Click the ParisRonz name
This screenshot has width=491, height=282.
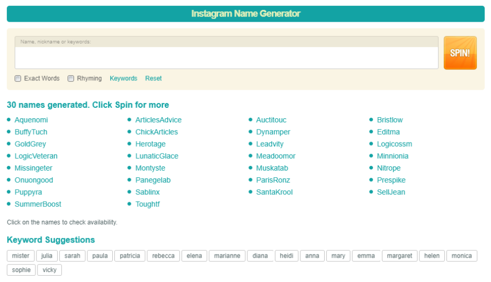pos(273,180)
